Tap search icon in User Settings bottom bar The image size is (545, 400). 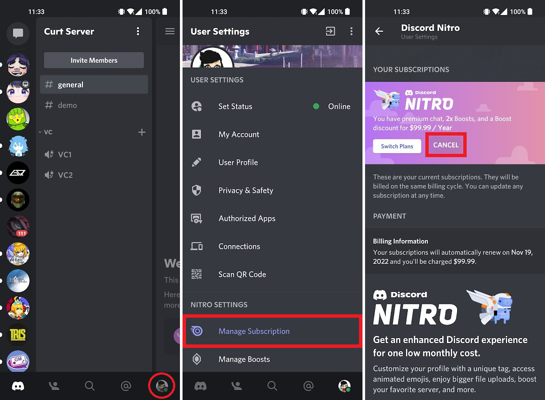click(272, 386)
